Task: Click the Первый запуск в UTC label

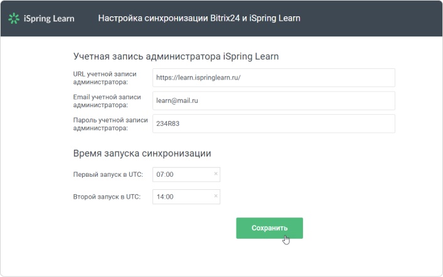Action: click(x=108, y=174)
